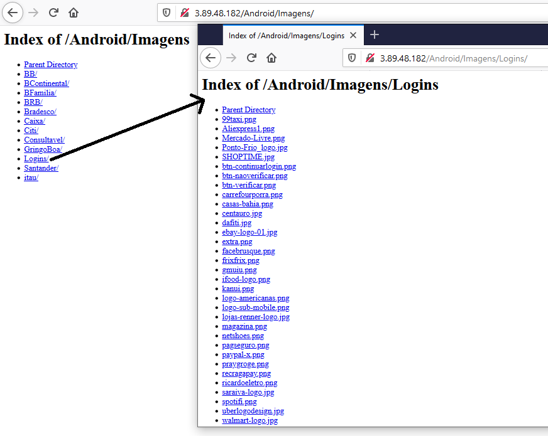Viewport: 548px width, 436px height.
Task: Open spotifi.png
Action: (239, 402)
